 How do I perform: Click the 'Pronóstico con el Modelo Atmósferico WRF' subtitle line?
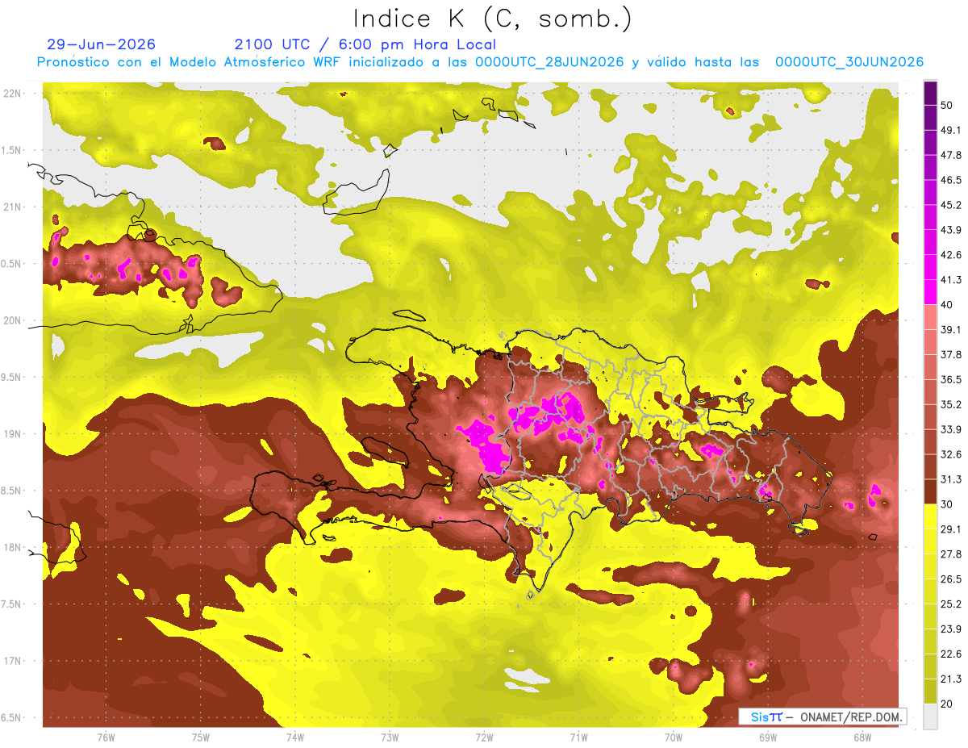point(480,62)
